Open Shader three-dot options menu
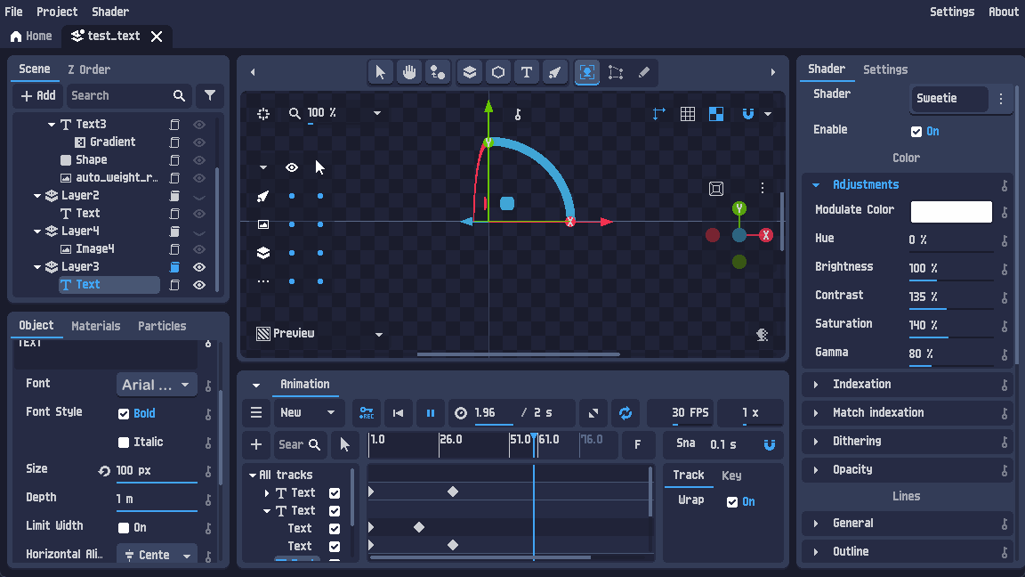1025x577 pixels. click(x=1001, y=99)
